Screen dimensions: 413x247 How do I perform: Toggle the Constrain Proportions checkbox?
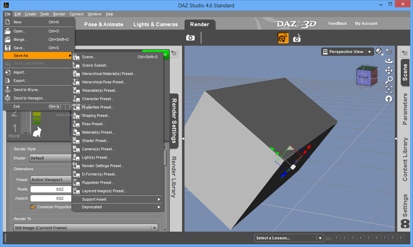(33, 207)
